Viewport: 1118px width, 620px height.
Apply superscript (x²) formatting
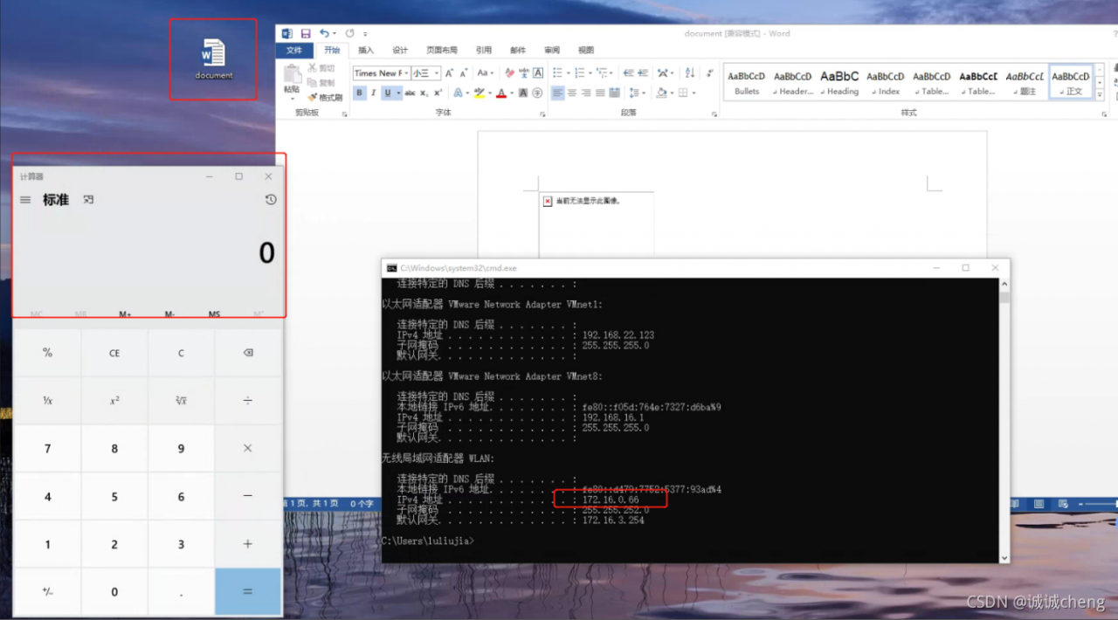(x=438, y=93)
